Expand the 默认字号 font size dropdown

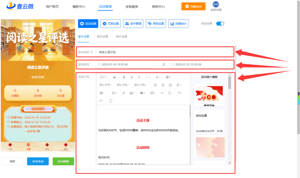106,85
